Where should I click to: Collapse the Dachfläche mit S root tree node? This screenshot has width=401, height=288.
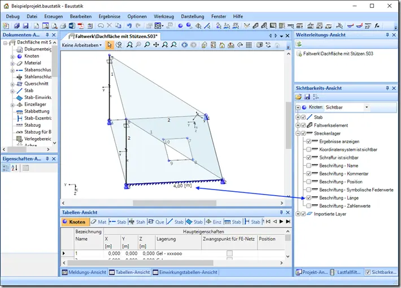coord(5,43)
